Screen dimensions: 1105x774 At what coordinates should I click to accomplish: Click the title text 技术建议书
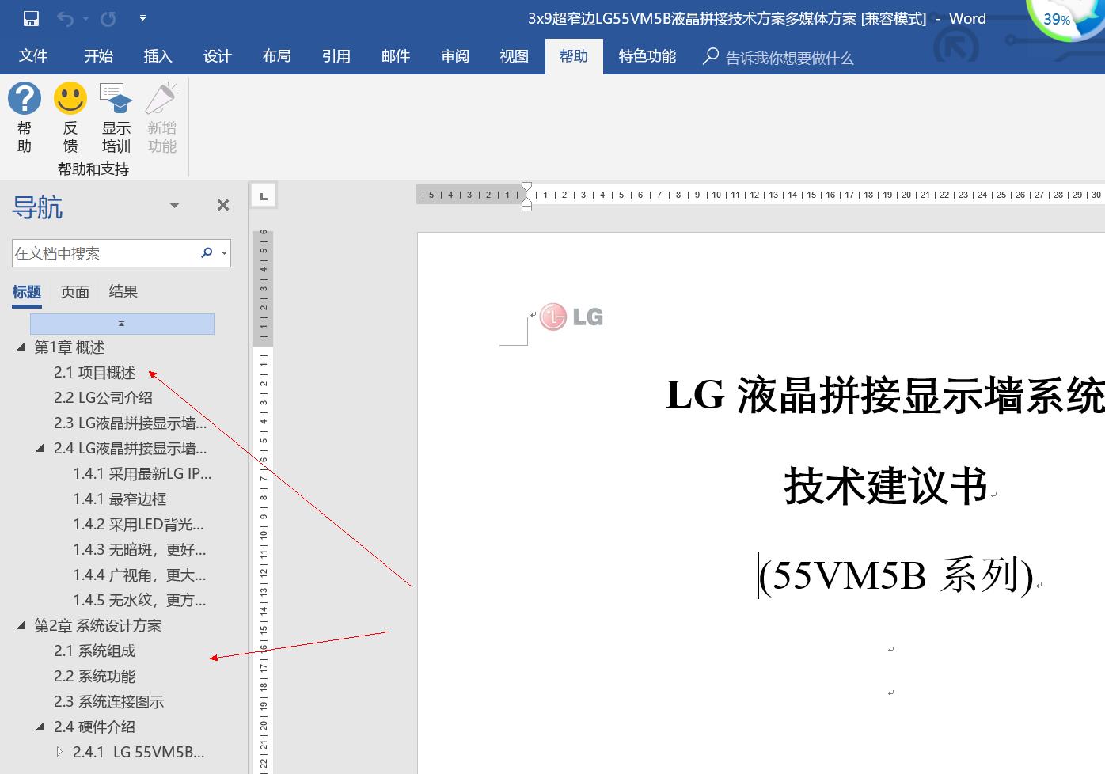click(x=886, y=485)
